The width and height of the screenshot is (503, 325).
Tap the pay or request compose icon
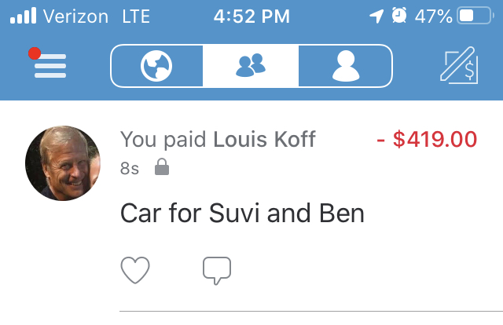(458, 66)
